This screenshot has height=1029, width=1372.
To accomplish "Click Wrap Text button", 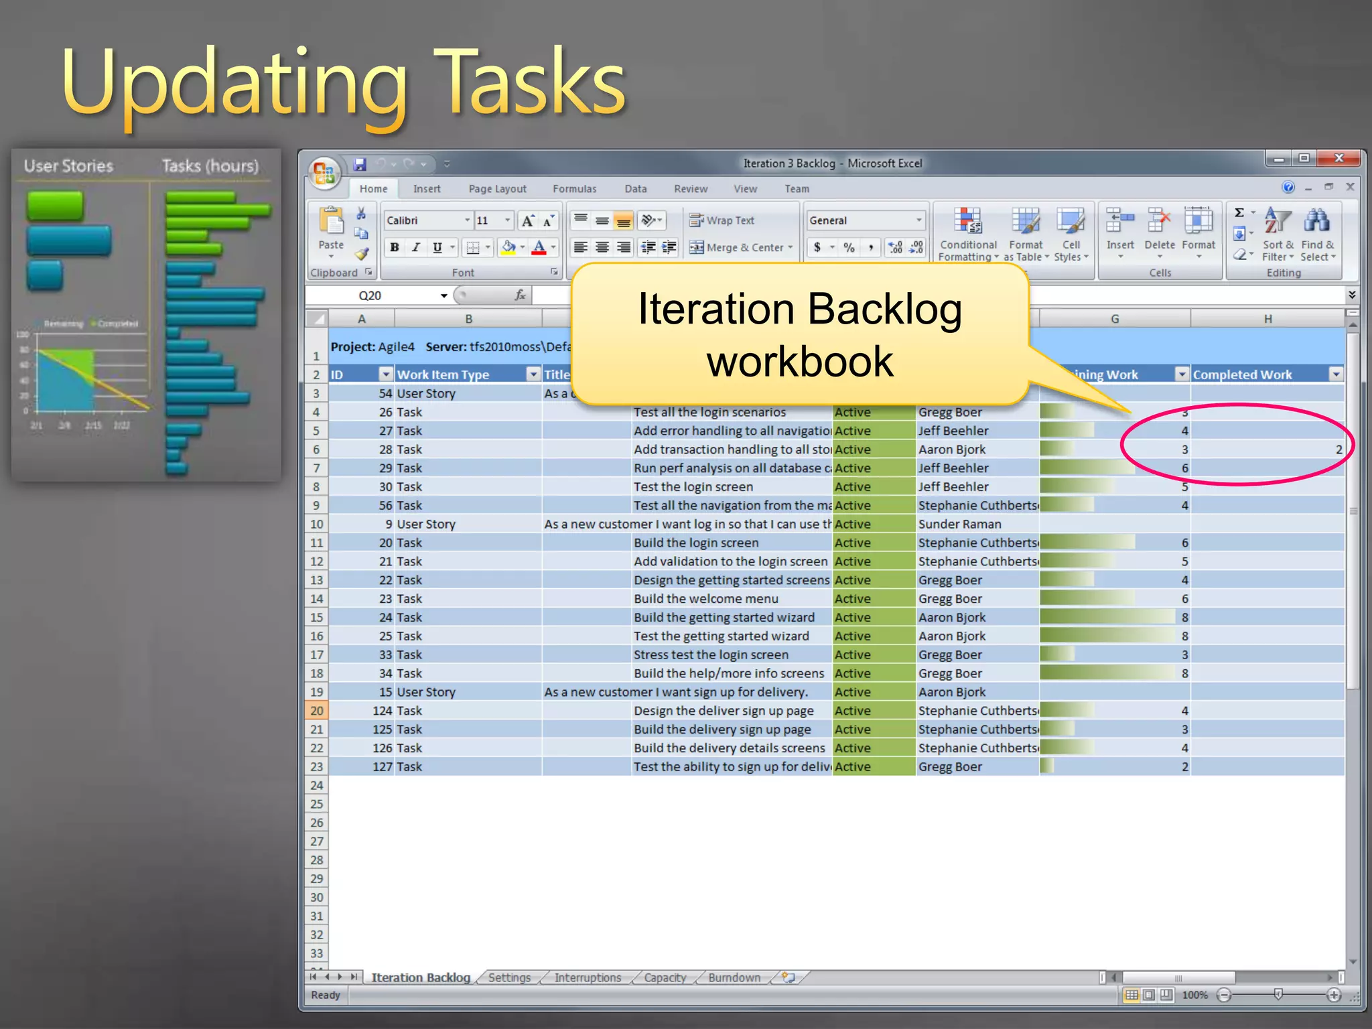I will click(x=722, y=220).
